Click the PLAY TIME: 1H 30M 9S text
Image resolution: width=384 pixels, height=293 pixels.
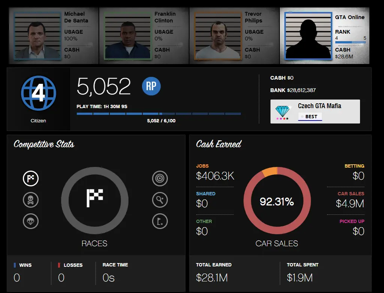pyautogui.click(x=102, y=107)
